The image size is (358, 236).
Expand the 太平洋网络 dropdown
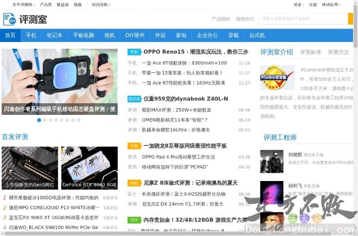(24, 4)
